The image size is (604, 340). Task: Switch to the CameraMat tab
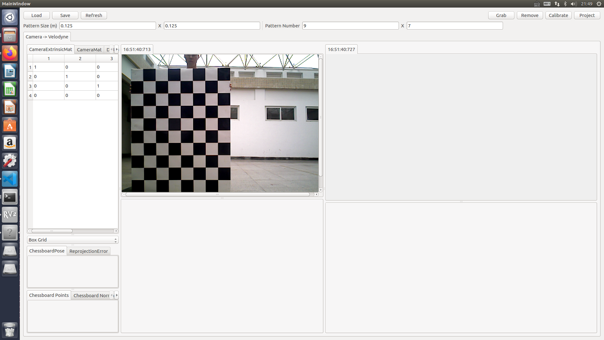(x=89, y=50)
